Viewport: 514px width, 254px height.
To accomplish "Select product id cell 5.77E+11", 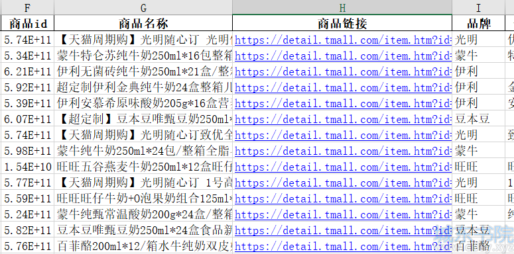I will (28, 183).
